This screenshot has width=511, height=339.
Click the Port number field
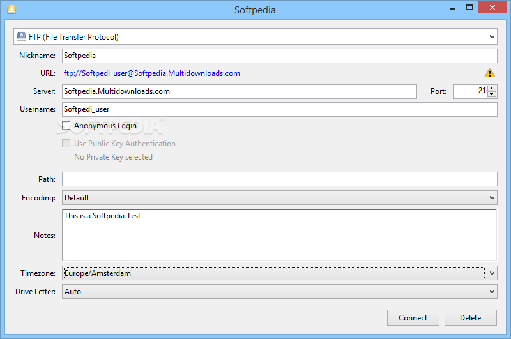pyautogui.click(x=470, y=91)
